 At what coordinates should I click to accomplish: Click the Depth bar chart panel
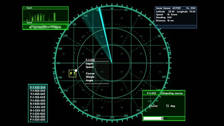pyautogui.click(x=45, y=15)
